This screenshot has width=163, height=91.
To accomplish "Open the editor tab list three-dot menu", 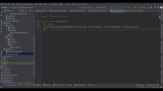I will 159,11.
